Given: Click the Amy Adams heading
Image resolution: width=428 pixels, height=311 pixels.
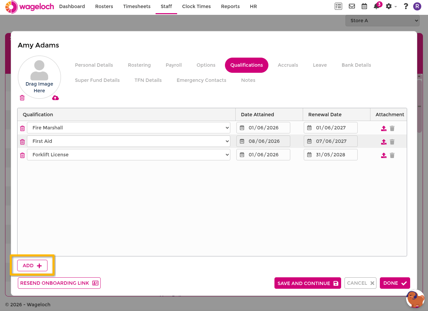Looking at the screenshot, I should click(38, 45).
